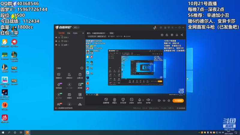Viewport: 240px width, 135px height.
Task: Open the 主播任务 tool
Action: 80,76
